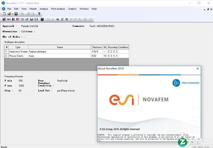Click the 'S. S. S. S.' boundary conditions cell
This screenshot has width=213, height=148.
tap(118, 56)
